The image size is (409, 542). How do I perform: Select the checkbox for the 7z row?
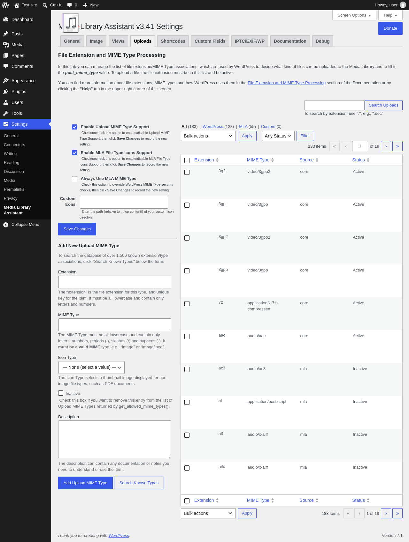187,304
